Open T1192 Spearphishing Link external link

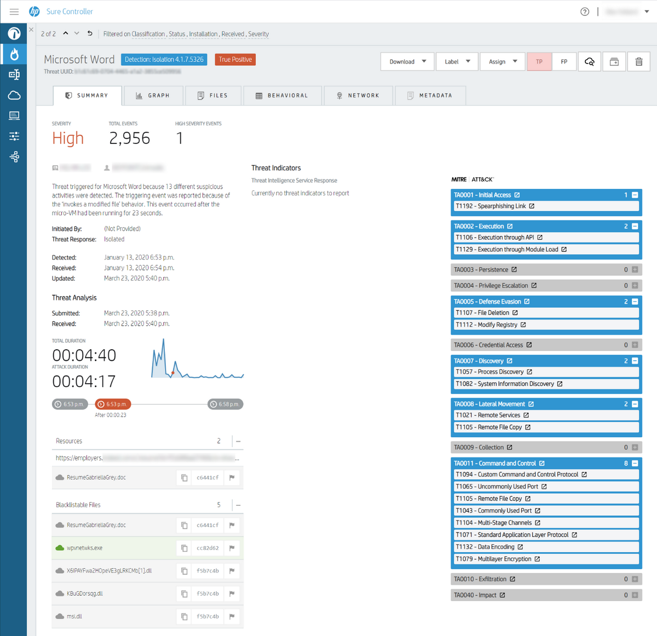pyautogui.click(x=532, y=206)
